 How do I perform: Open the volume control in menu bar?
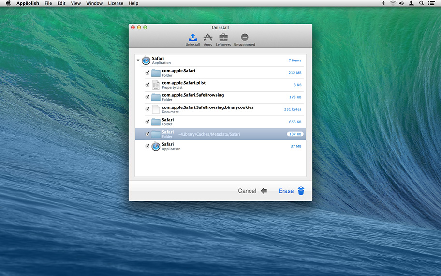point(401,3)
